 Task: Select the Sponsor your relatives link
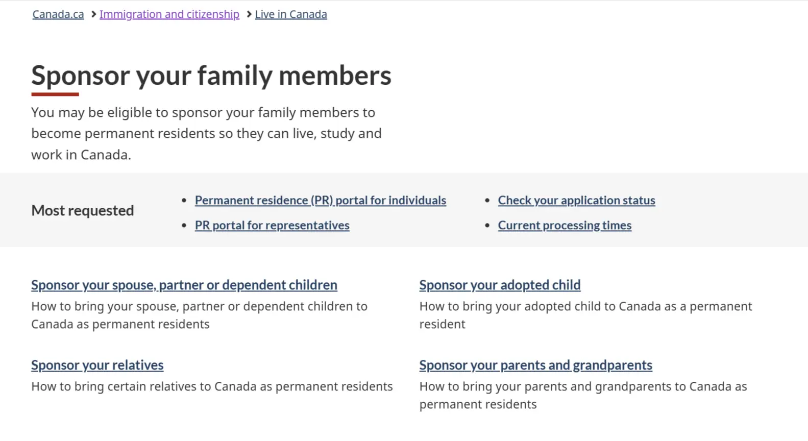97,365
